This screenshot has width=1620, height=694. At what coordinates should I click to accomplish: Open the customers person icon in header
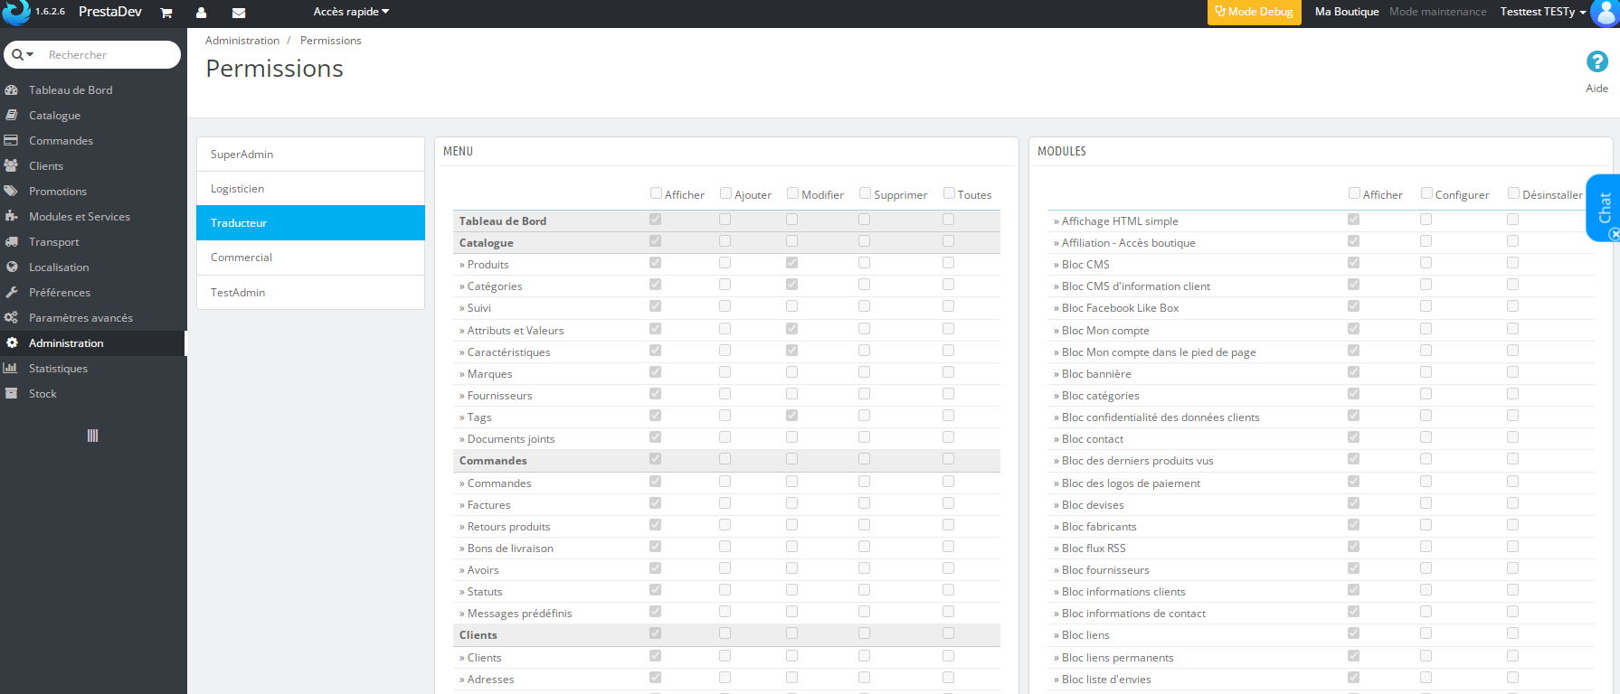(201, 13)
